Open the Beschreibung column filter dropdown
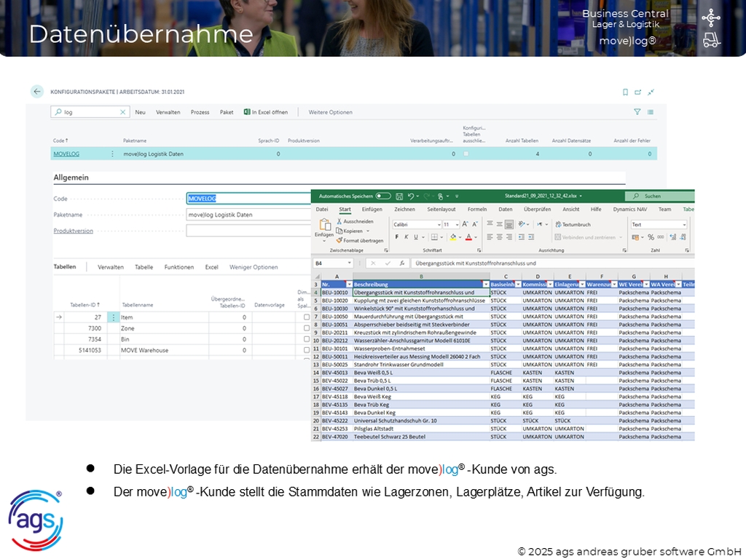This screenshot has width=746, height=559. point(485,285)
